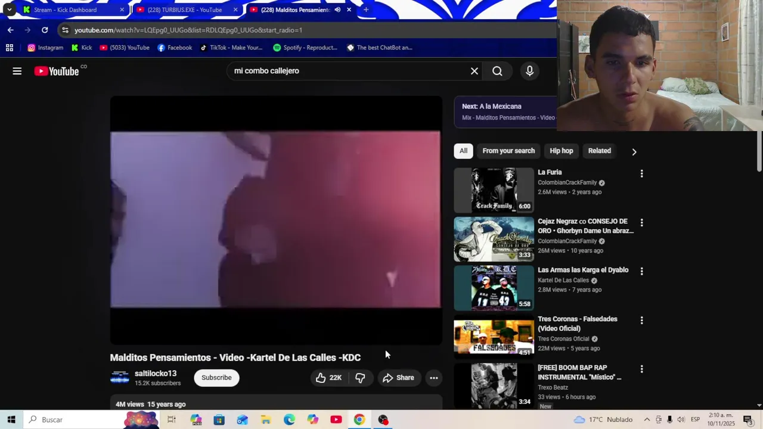Open more actions below the video

434,378
